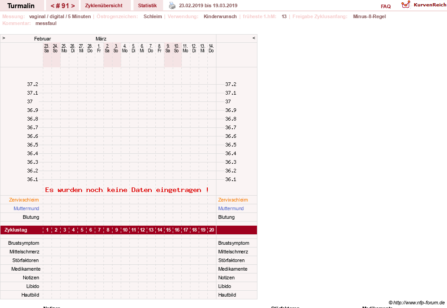Click the left Notizen row label
Image resolution: width=447 pixels, height=308 pixels.
(x=31, y=278)
